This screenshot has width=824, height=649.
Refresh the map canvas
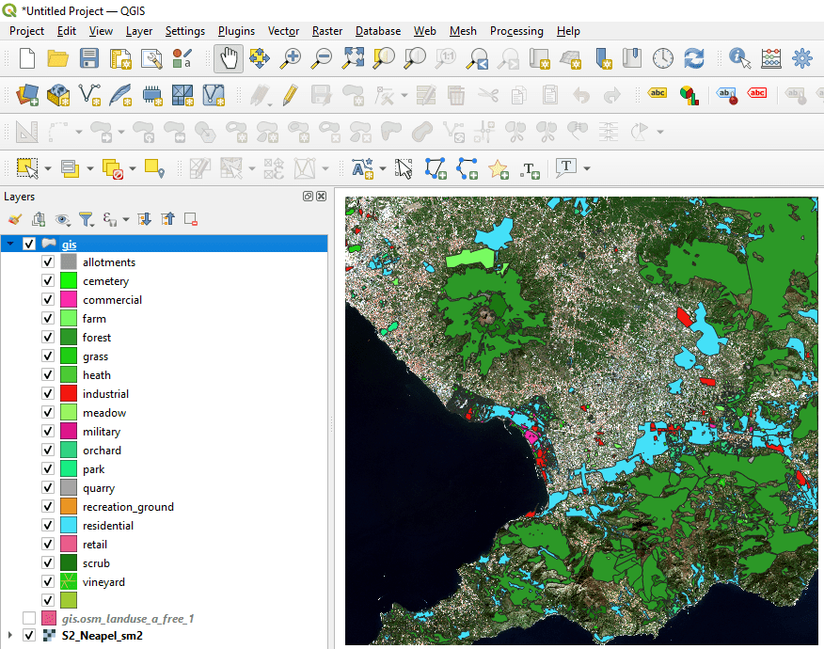(694, 58)
